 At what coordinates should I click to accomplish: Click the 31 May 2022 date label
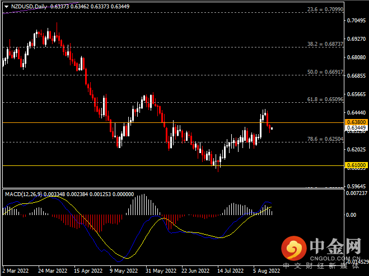click(x=161, y=271)
